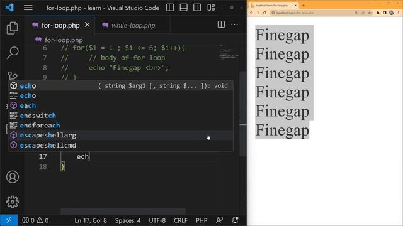
Task: Open browser three-dot menu
Action: [x=398, y=13]
